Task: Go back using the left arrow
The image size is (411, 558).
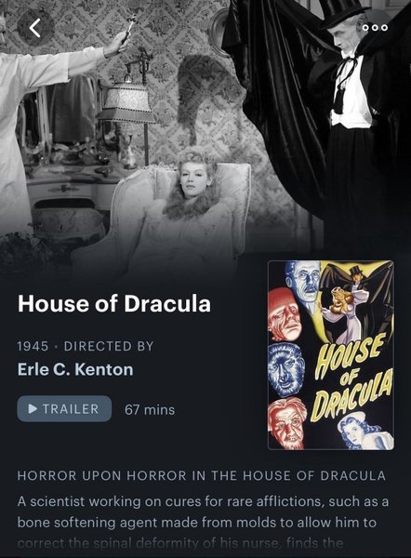Action: point(35,28)
